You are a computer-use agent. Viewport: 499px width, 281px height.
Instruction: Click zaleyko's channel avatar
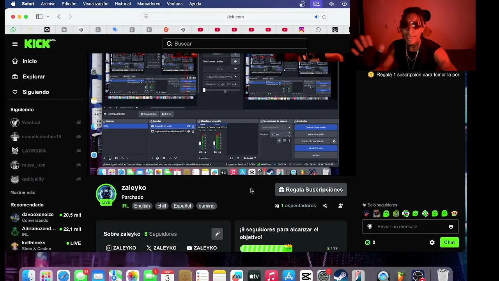[106, 194]
